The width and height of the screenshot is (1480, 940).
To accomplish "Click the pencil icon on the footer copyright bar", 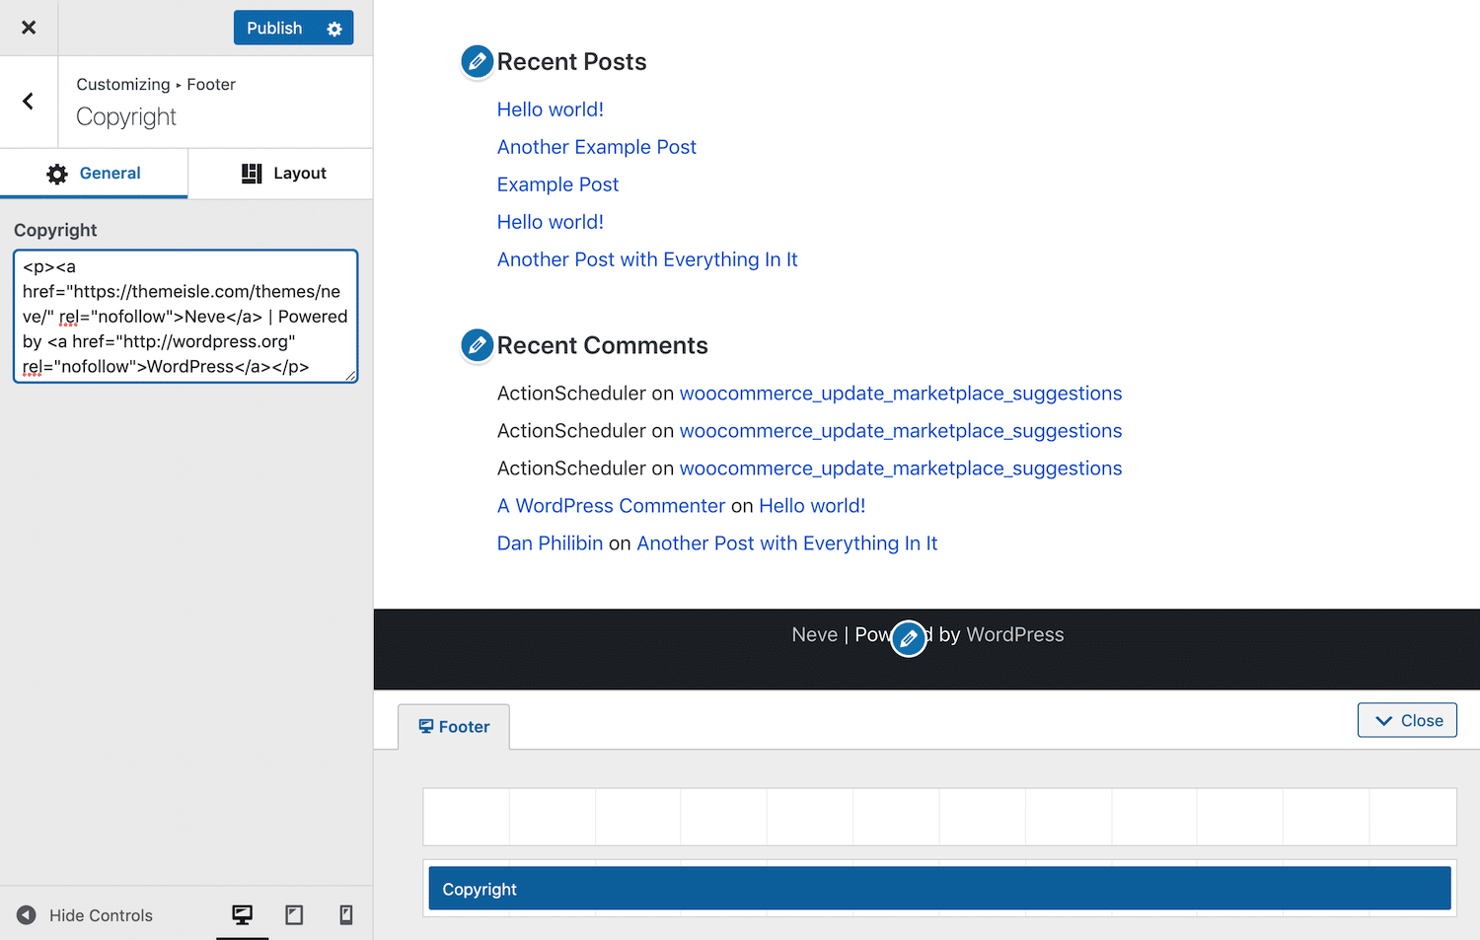I will tap(908, 638).
